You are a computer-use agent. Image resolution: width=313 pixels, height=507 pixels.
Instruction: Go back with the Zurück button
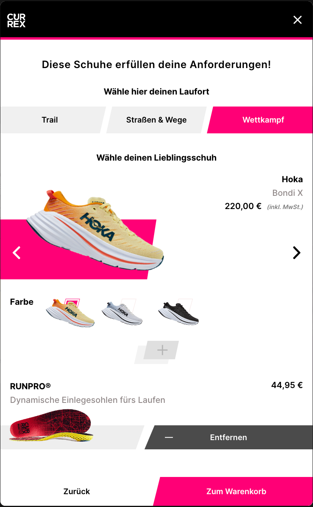pos(76,491)
